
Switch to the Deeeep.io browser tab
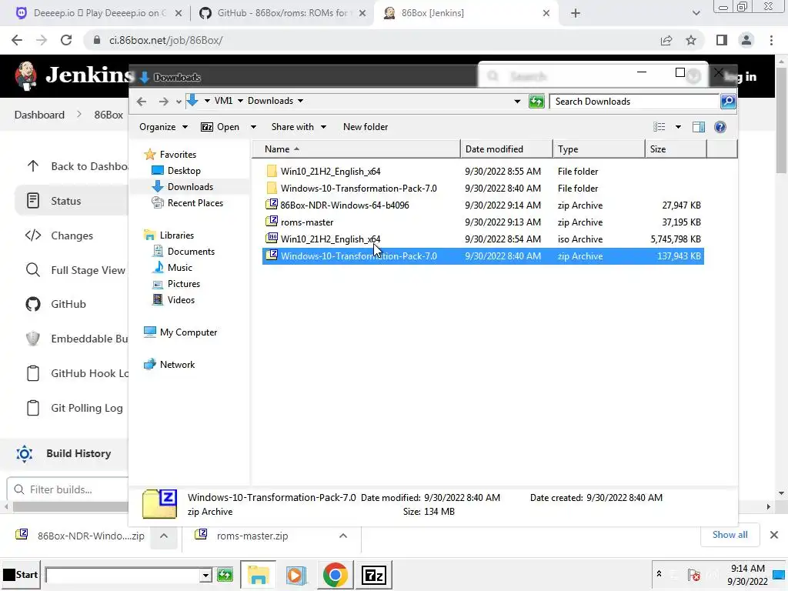coord(99,13)
